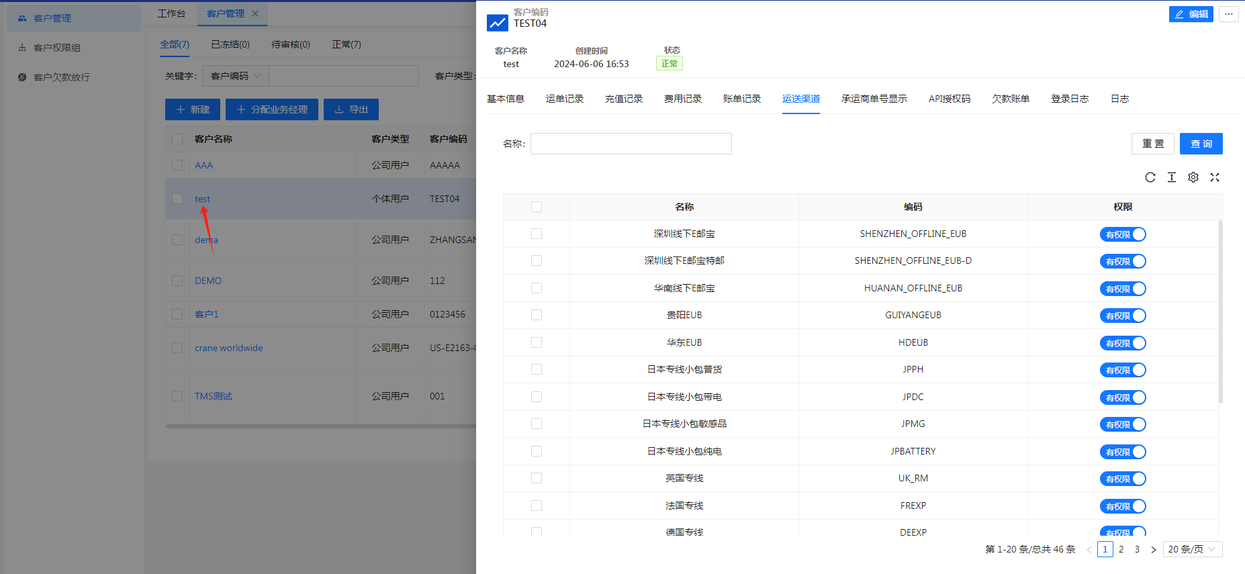Click the 查询 search button
Screen dimensions: 1245x574
point(1201,144)
